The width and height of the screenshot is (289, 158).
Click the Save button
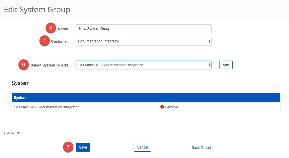pos(83,147)
